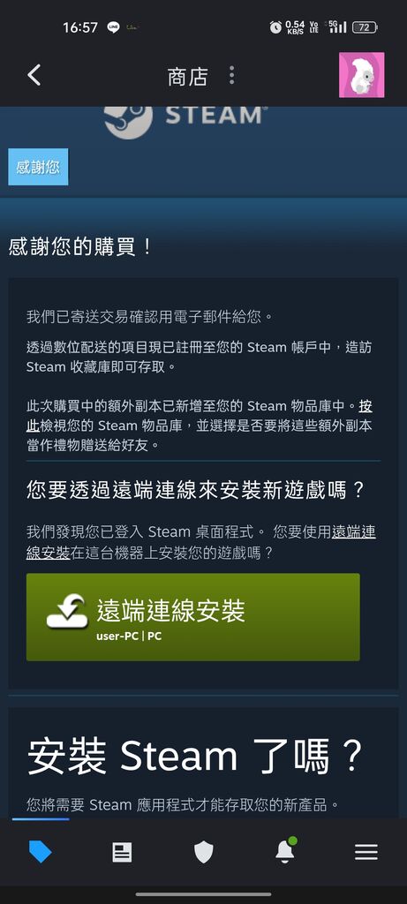The image size is (407, 904).
Task: Open the Steam Guard shield tab
Action: (x=203, y=852)
